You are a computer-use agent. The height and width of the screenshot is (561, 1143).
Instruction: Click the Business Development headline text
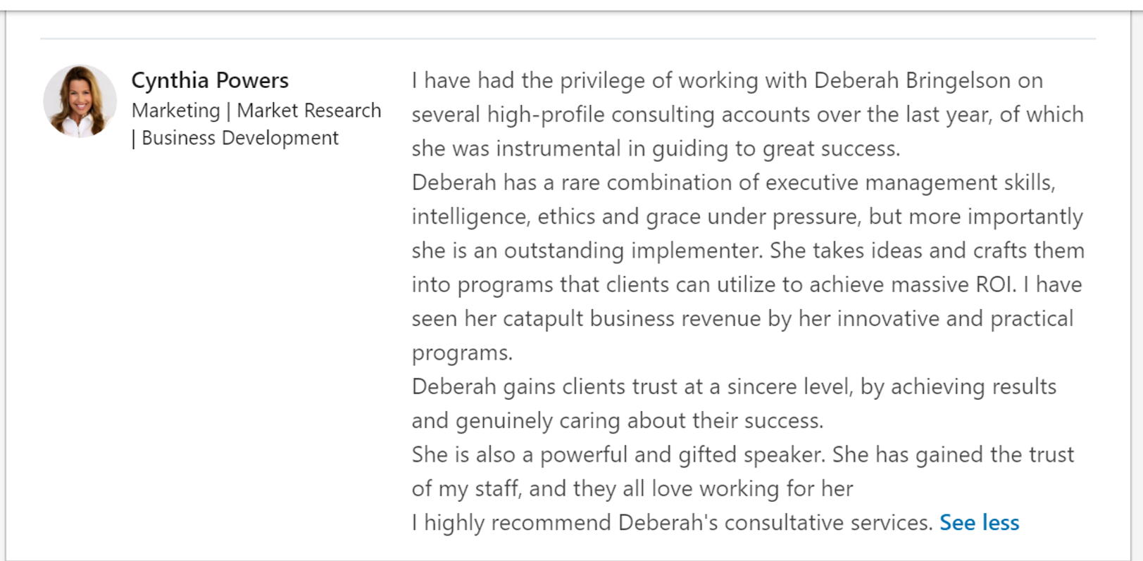tap(239, 138)
